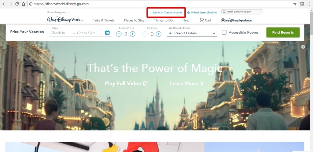
Task: Increase Children count with plus button
Action: tap(159, 34)
